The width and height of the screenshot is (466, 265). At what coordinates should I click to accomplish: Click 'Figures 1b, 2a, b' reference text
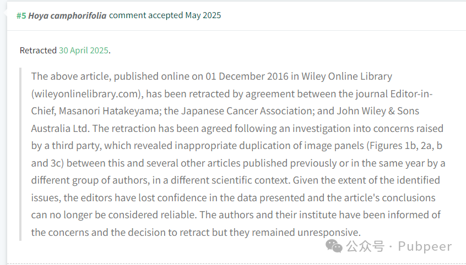click(405, 146)
